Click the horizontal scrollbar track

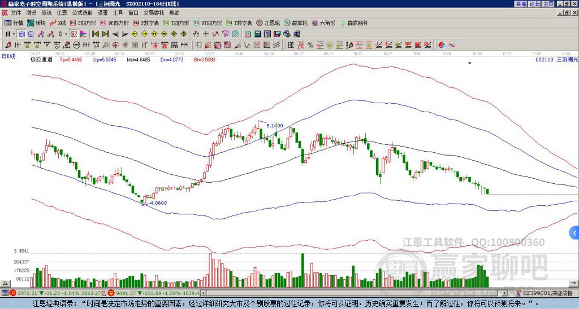coord(353,293)
